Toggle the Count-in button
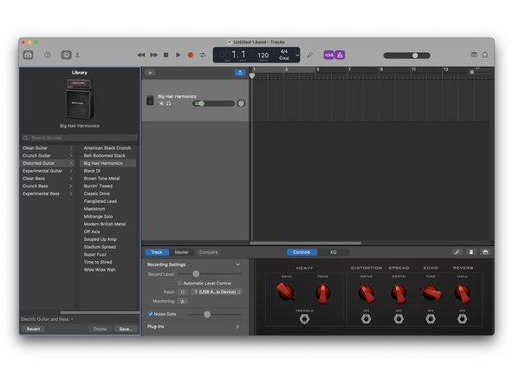The height and width of the screenshot is (385, 513). 328,55
